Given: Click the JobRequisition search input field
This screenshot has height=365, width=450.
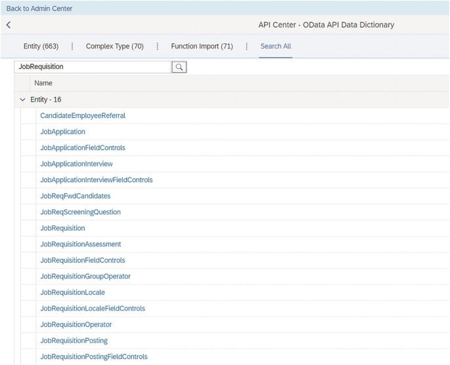Looking at the screenshot, I should click(92, 67).
